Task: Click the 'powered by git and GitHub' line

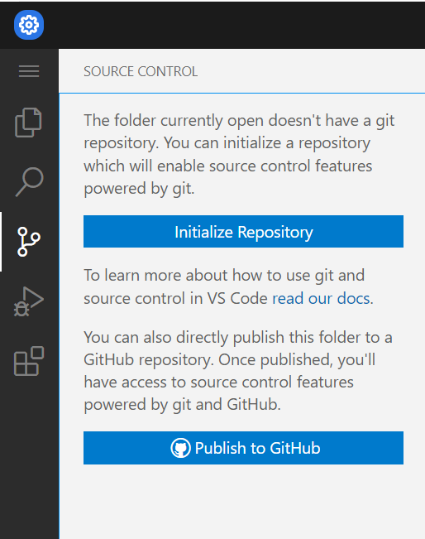Action: 182,404
